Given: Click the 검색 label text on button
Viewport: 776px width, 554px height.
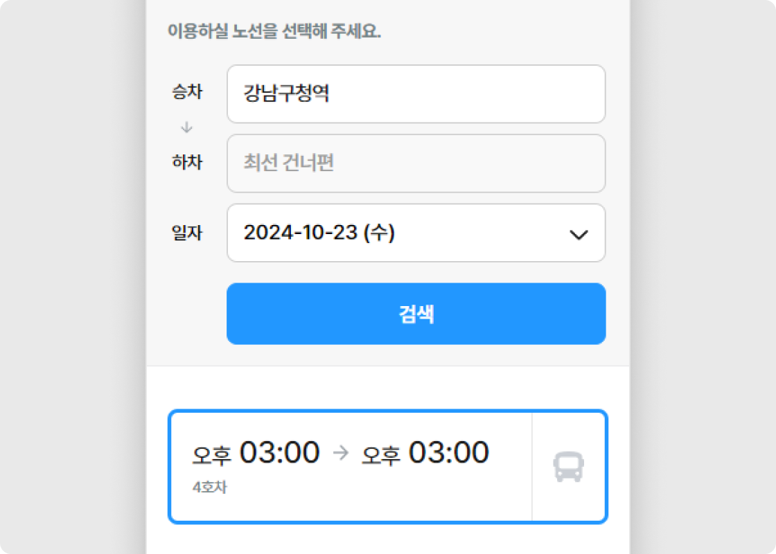Looking at the screenshot, I should [x=416, y=314].
